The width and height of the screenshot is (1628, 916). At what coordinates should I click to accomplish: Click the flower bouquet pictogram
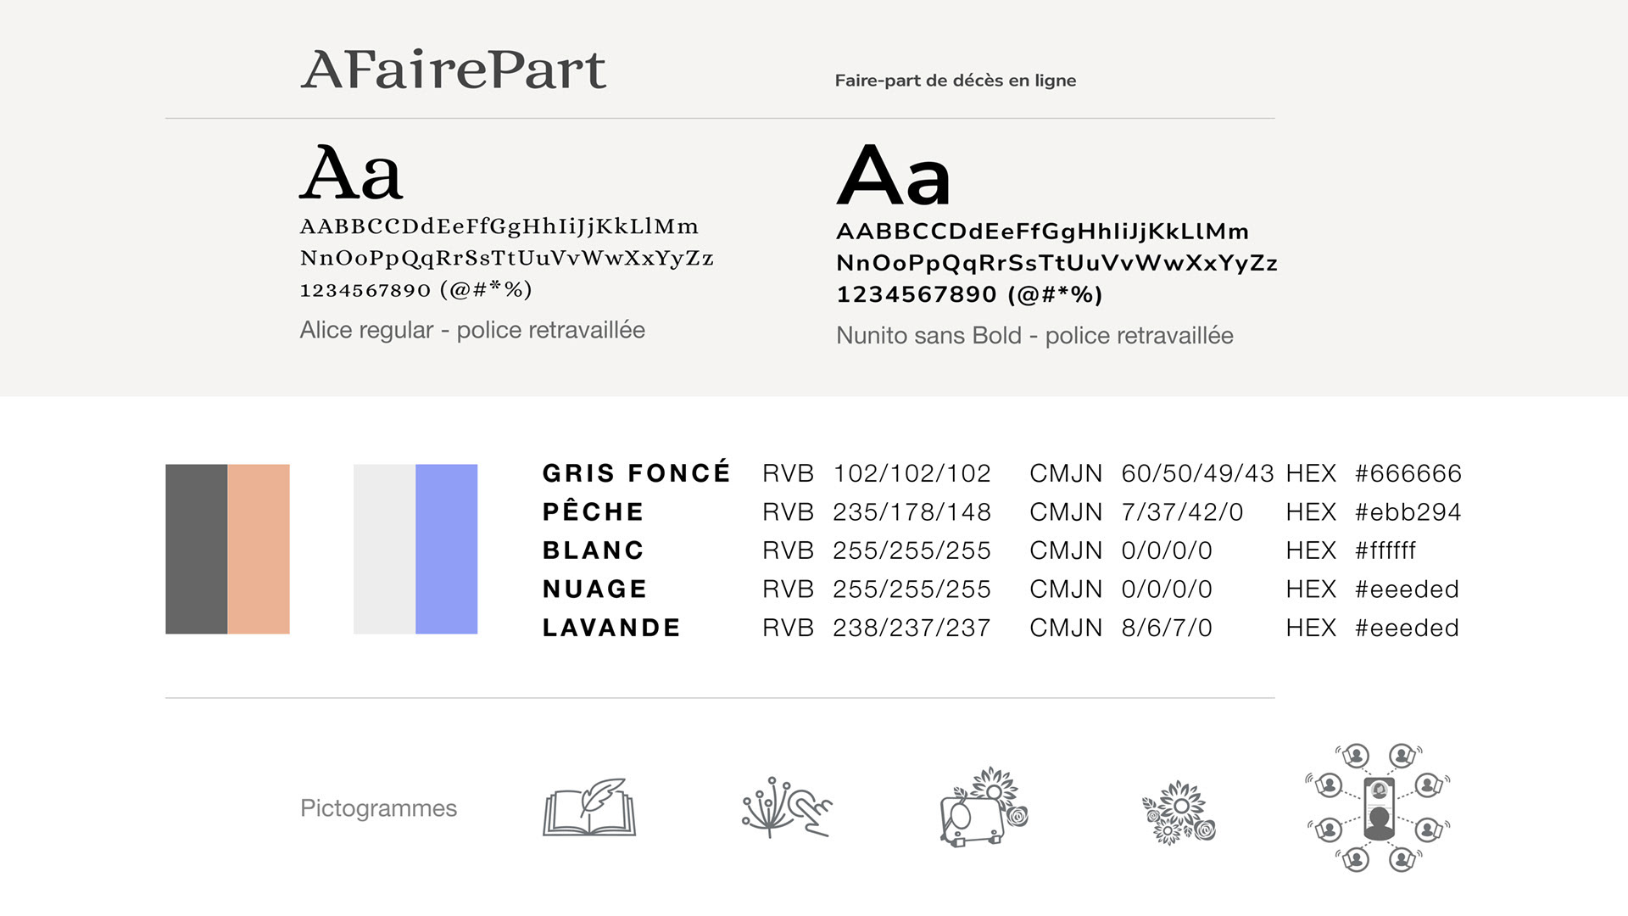(1179, 813)
